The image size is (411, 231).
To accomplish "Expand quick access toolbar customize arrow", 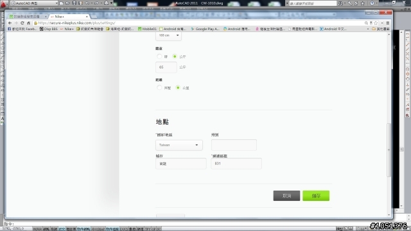I will click(x=112, y=3).
